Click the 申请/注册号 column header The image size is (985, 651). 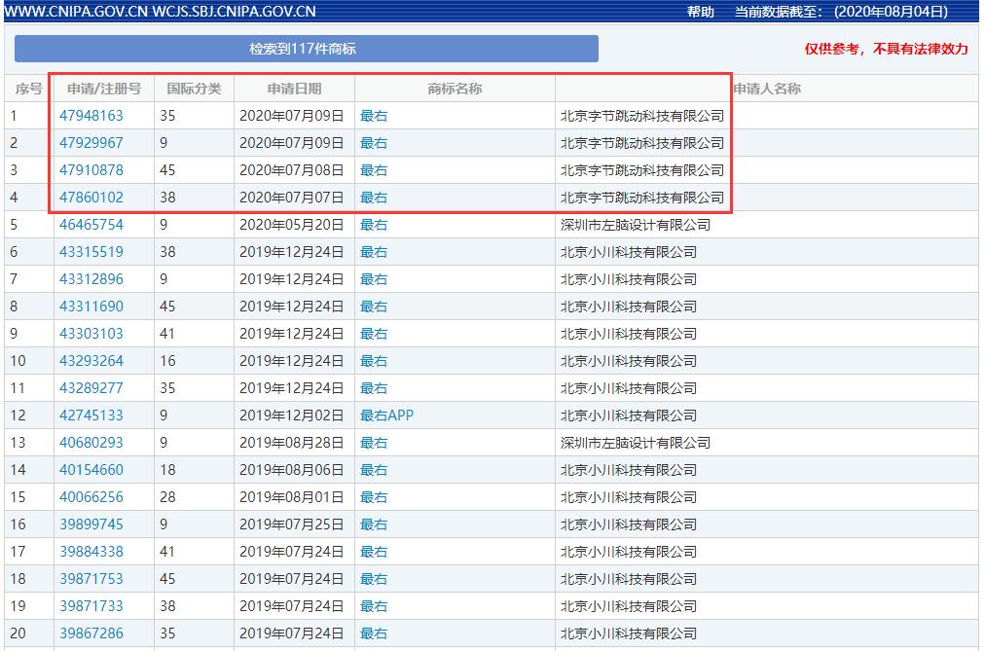coord(102,88)
